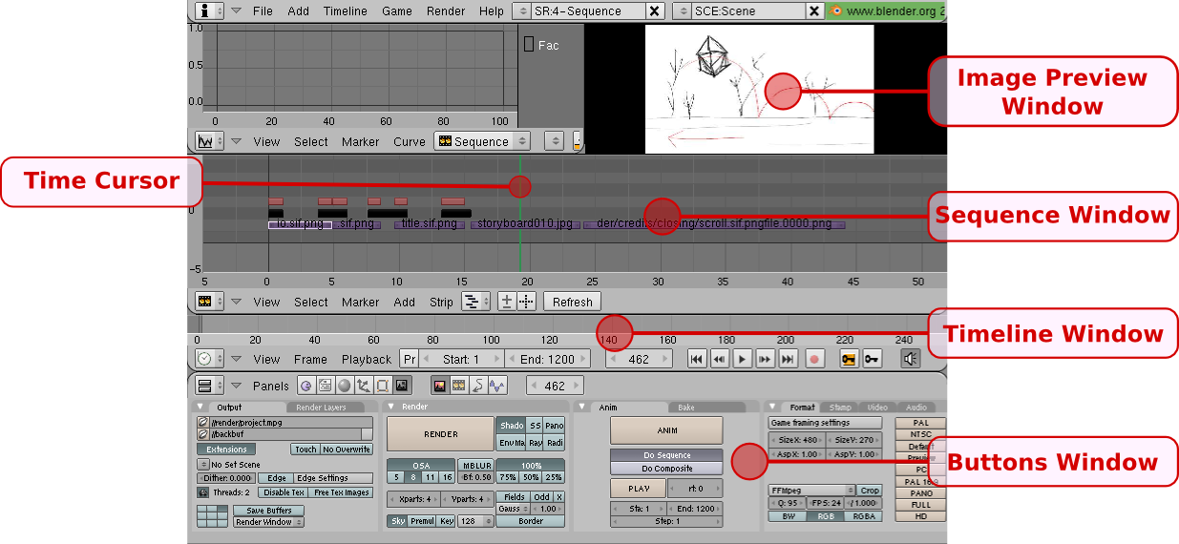Jump to the timeline start frame

tap(697, 359)
